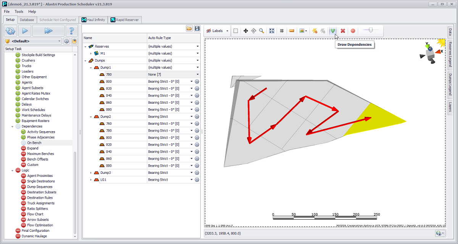Image resolution: width=458 pixels, height=244 pixels.
Task: Expand the Dump3 tree node
Action: click(x=91, y=173)
